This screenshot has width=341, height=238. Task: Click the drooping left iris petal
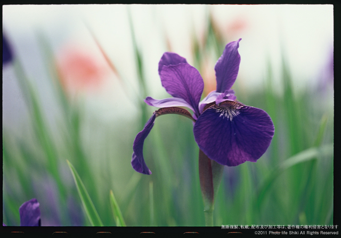[x=141, y=149]
